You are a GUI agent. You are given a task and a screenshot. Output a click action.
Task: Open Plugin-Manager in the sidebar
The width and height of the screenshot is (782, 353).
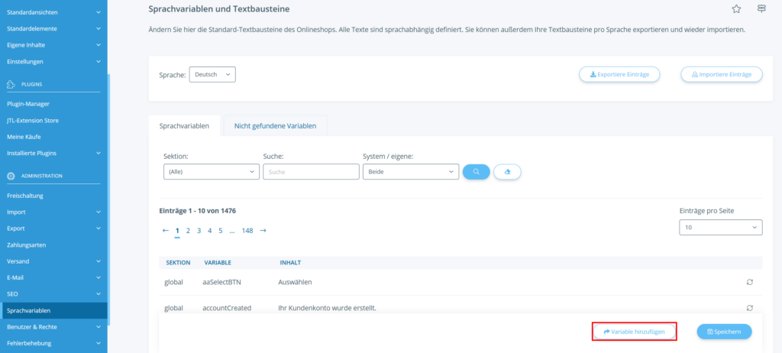(27, 104)
